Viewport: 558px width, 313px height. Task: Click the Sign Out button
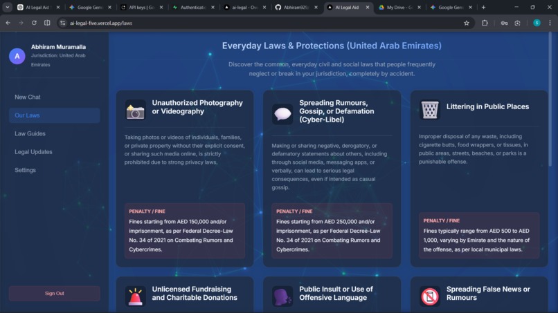coord(55,294)
